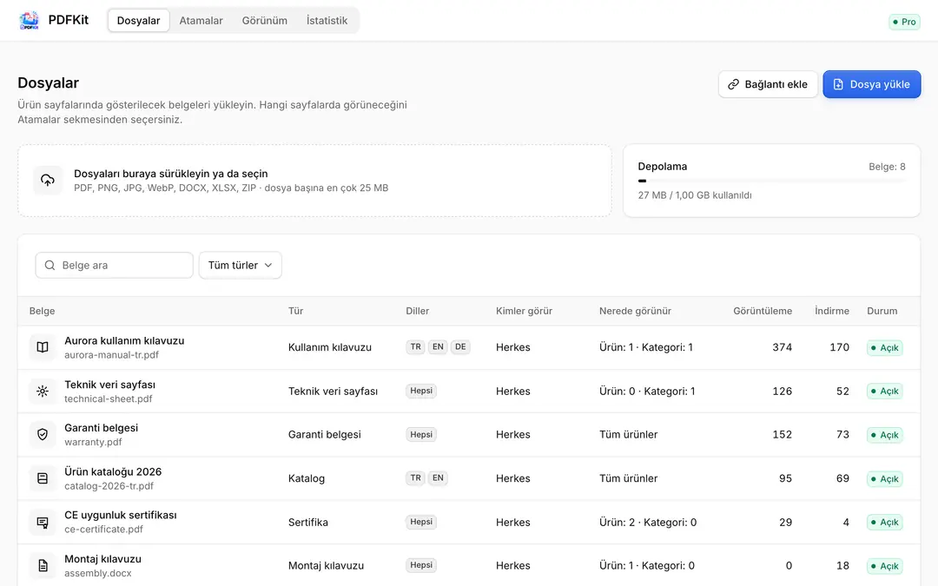Click the Teknik veri sayfası type cell

[x=334, y=391]
